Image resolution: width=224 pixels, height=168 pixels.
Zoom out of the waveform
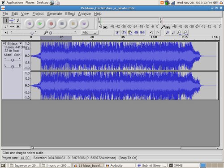pos(173,32)
